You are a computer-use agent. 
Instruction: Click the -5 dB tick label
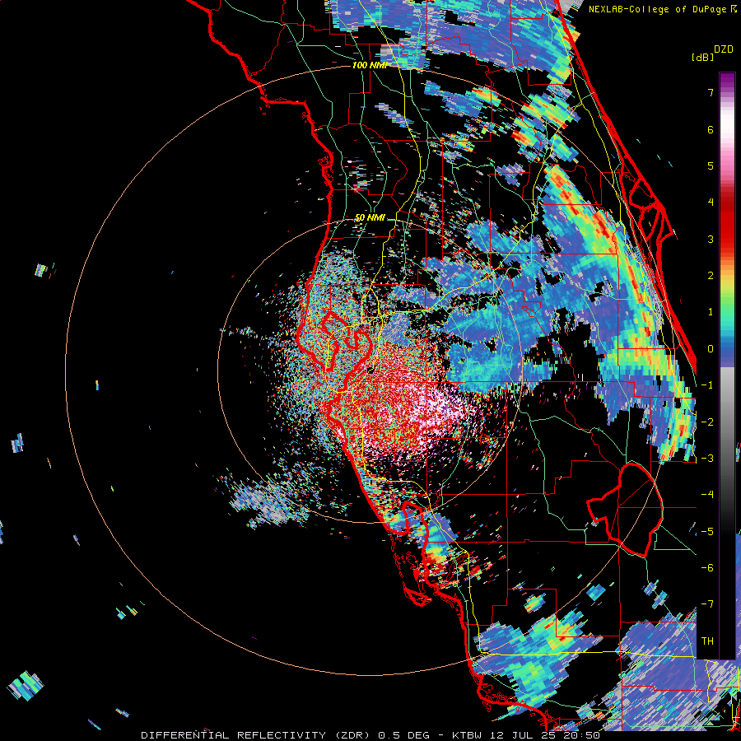click(707, 532)
